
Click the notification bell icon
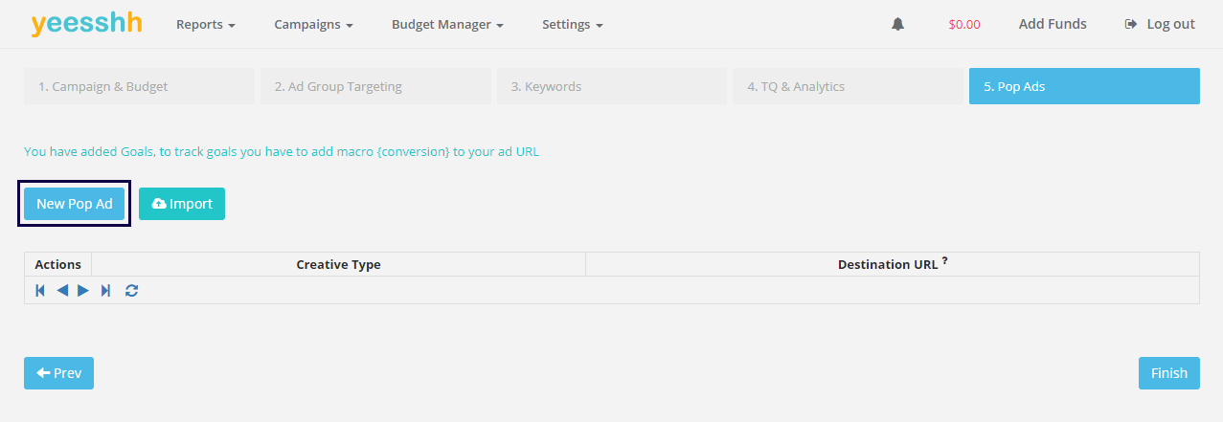coord(897,24)
